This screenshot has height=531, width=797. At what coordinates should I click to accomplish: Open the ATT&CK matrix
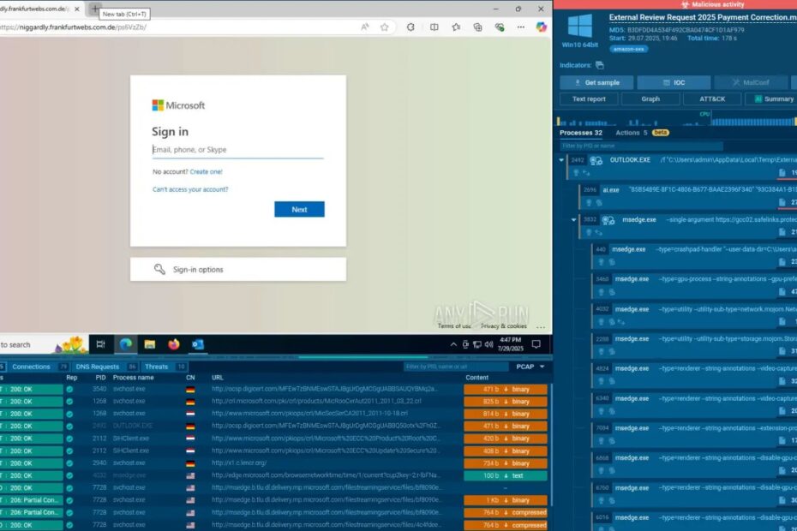(x=712, y=99)
